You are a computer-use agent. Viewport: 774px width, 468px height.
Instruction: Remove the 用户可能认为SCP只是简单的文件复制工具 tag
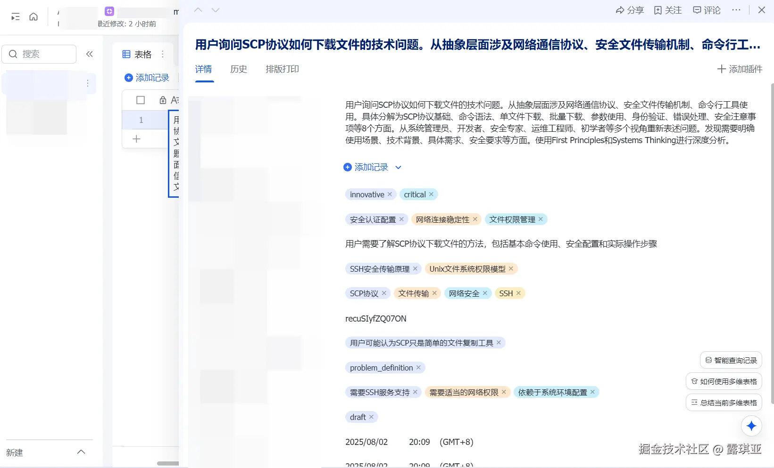499,343
